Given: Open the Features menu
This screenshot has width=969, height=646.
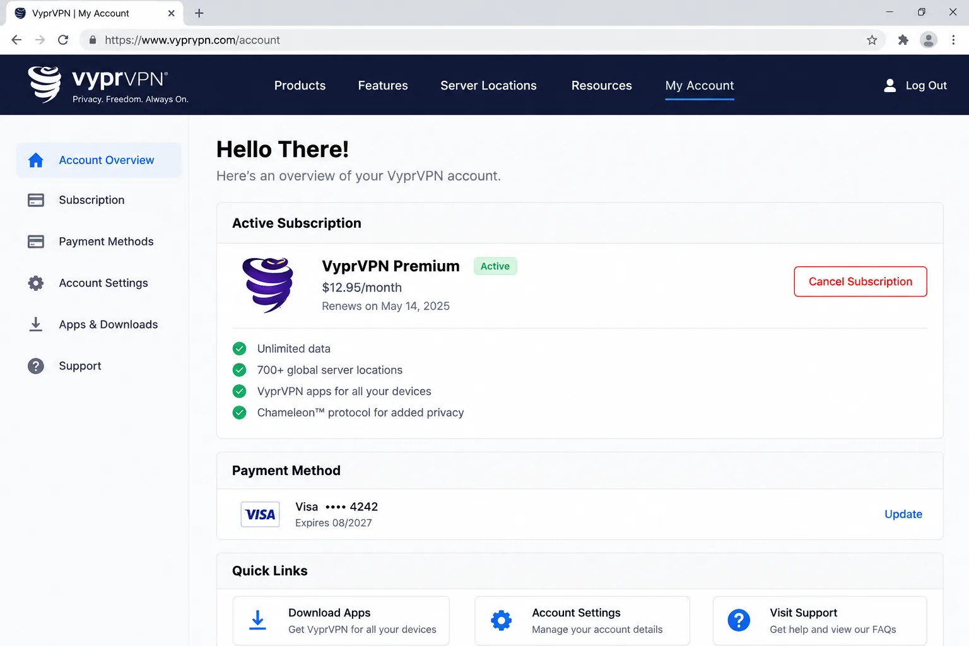Looking at the screenshot, I should click(x=383, y=85).
